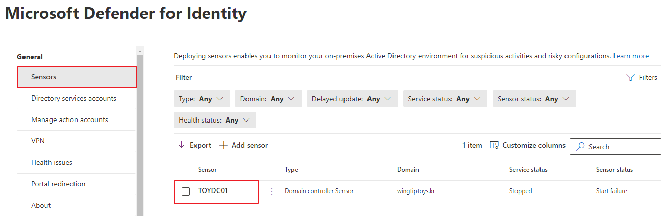Sort by the Service status column header
663x216 pixels.
[528, 170]
